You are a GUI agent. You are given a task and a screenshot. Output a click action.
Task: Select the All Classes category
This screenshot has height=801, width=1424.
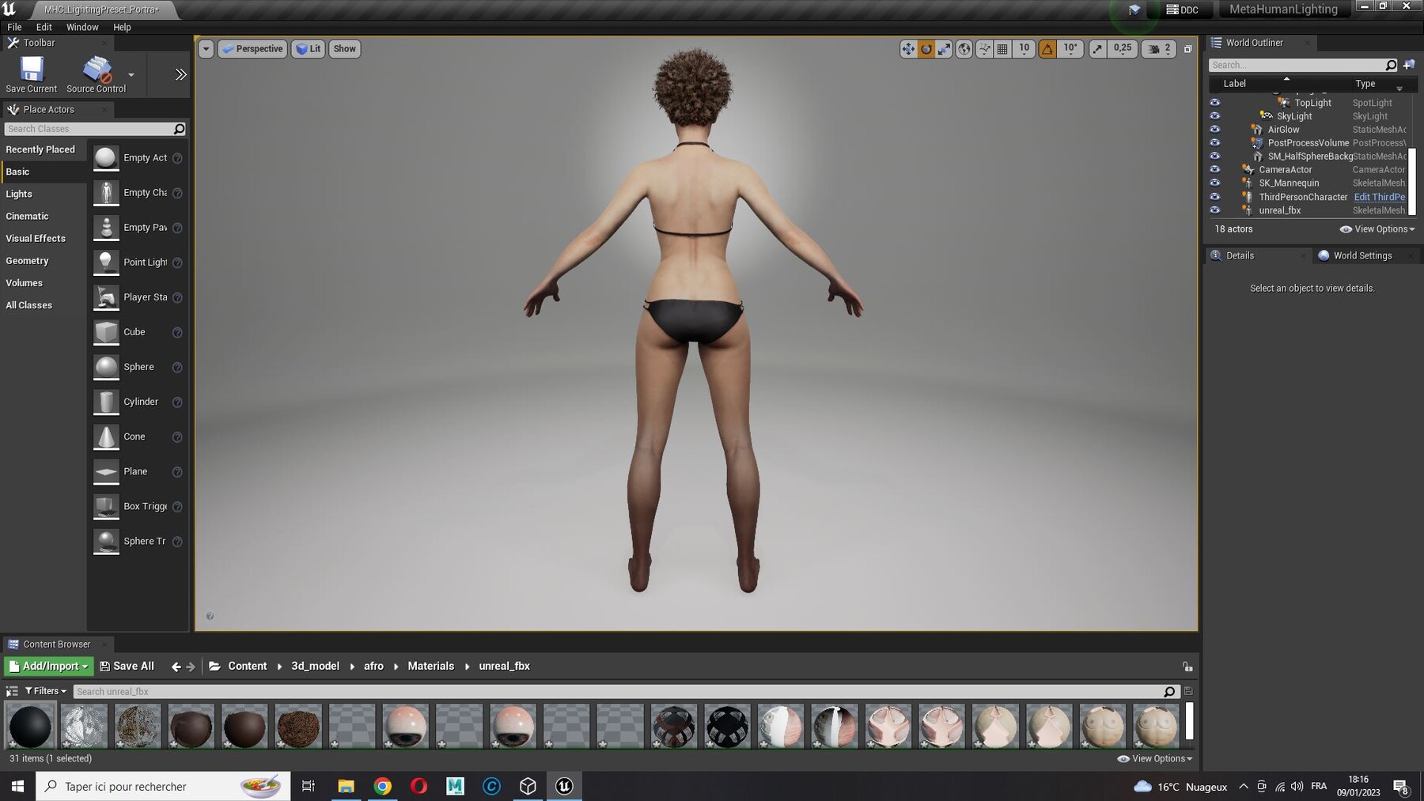(43, 305)
